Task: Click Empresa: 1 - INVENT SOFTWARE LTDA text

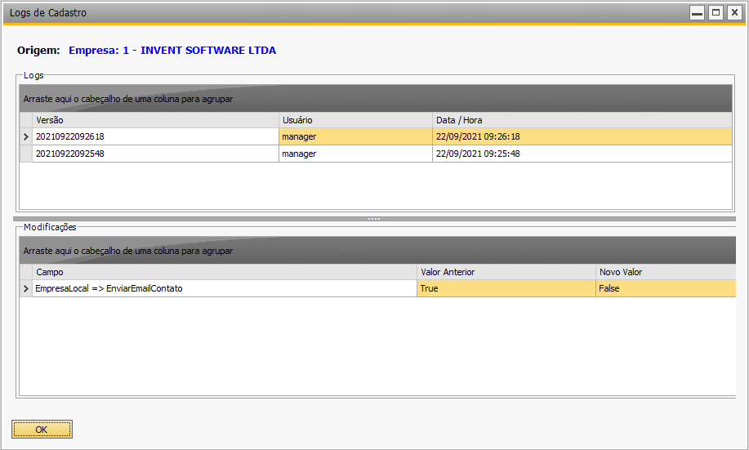Action: 172,50
